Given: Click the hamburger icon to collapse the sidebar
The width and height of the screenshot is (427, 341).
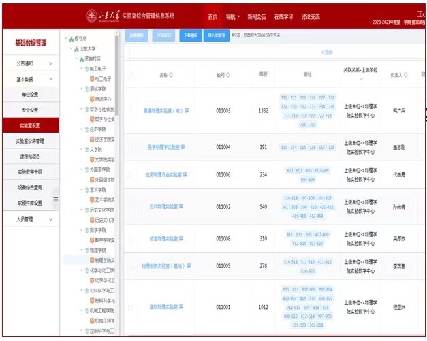Looking at the screenshot, I should (x=56, y=199).
